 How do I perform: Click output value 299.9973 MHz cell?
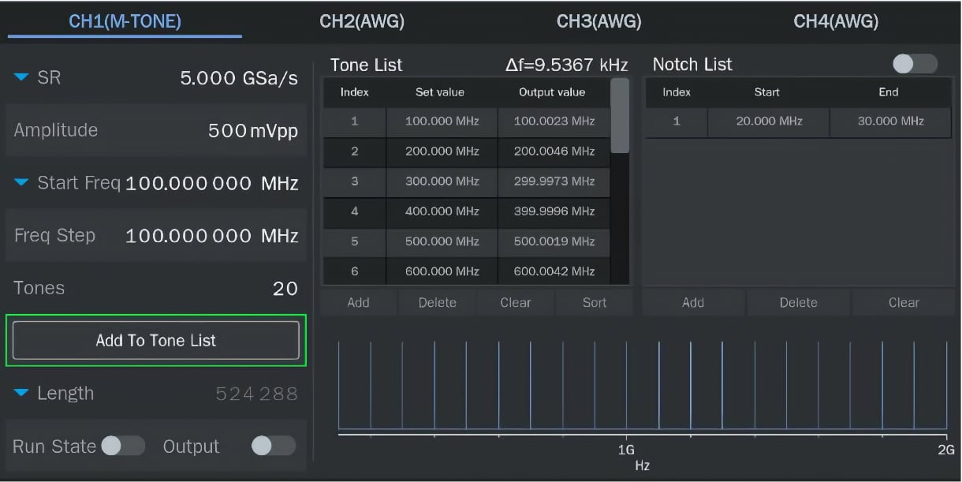point(554,181)
